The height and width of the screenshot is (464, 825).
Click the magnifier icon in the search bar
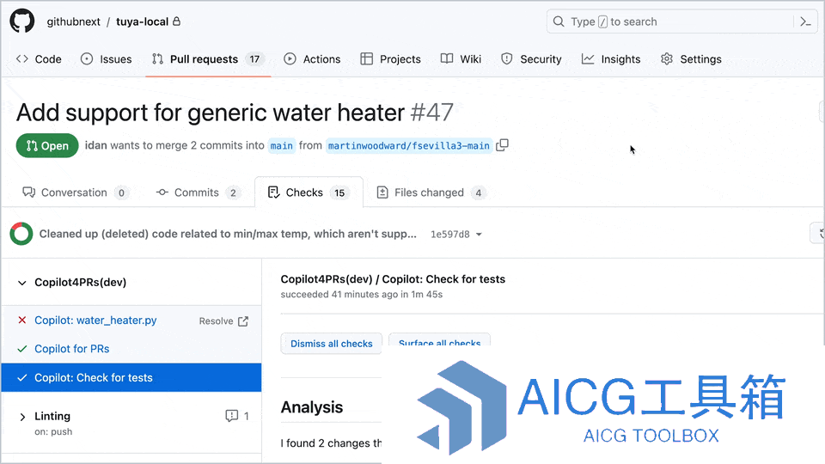pos(559,21)
